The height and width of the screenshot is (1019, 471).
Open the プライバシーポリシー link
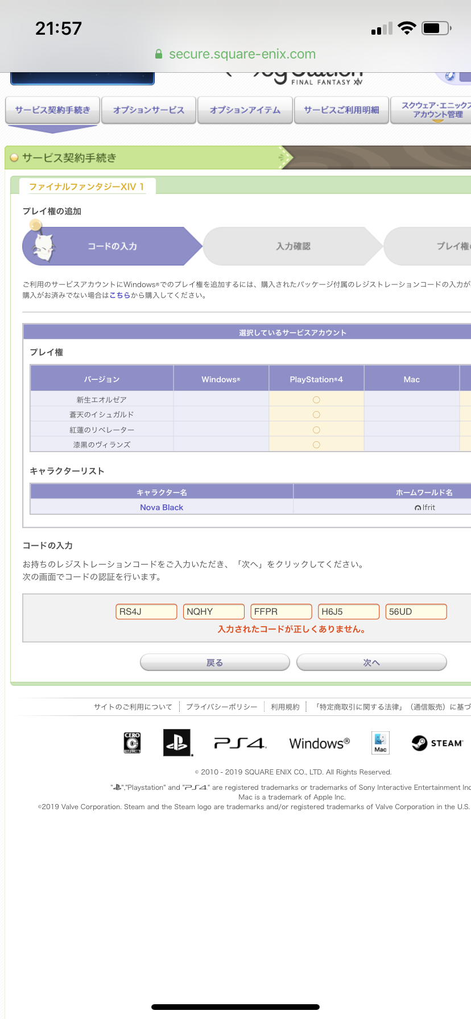(x=222, y=707)
